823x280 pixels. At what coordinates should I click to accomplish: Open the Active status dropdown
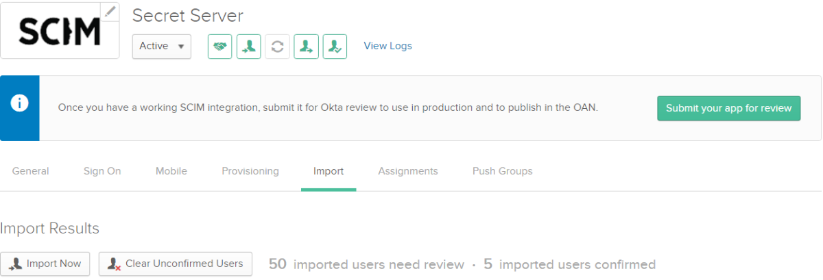[x=161, y=47]
